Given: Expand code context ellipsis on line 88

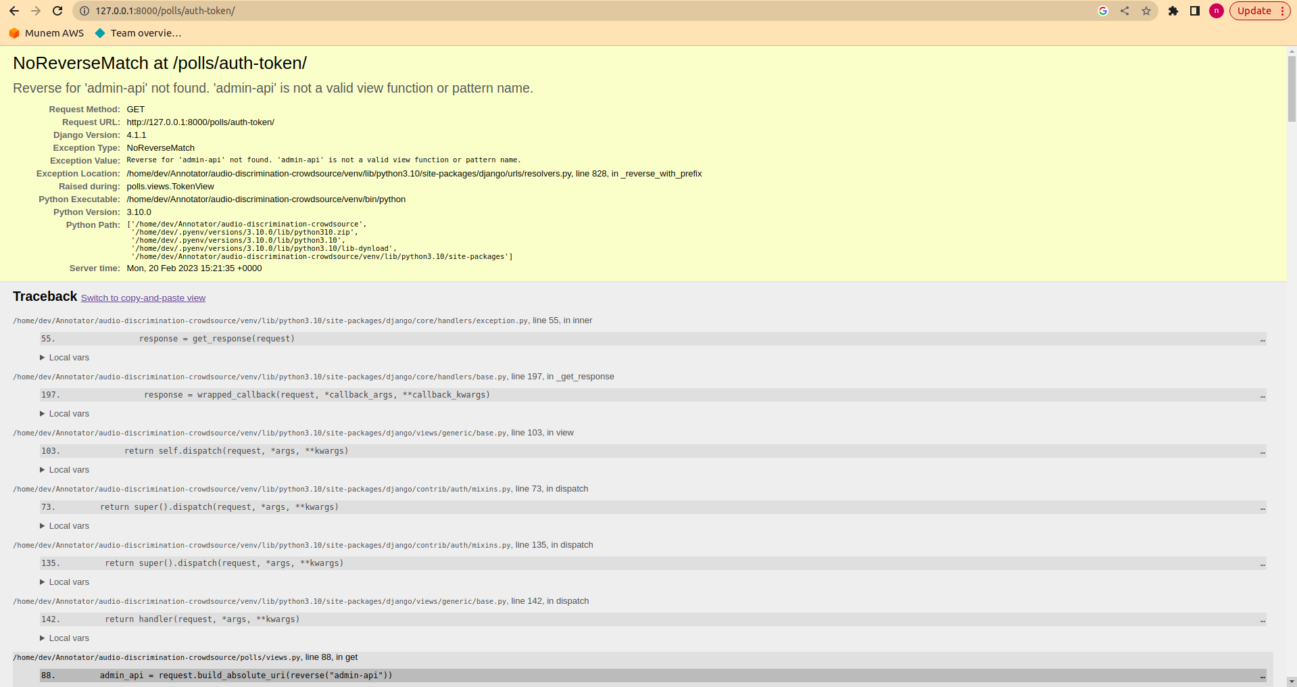Looking at the screenshot, I should (x=1263, y=676).
